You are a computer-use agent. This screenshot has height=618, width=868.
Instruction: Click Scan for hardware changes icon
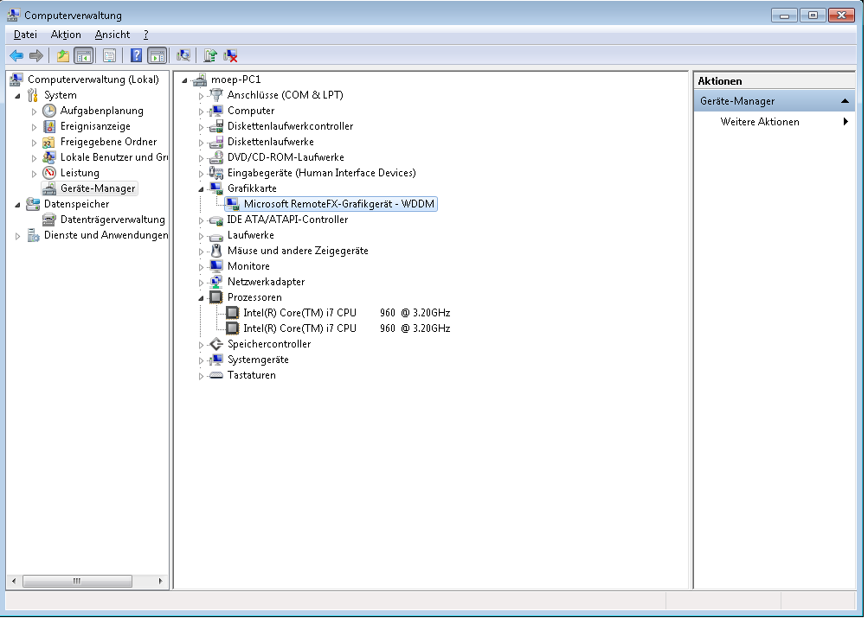pyautogui.click(x=183, y=56)
